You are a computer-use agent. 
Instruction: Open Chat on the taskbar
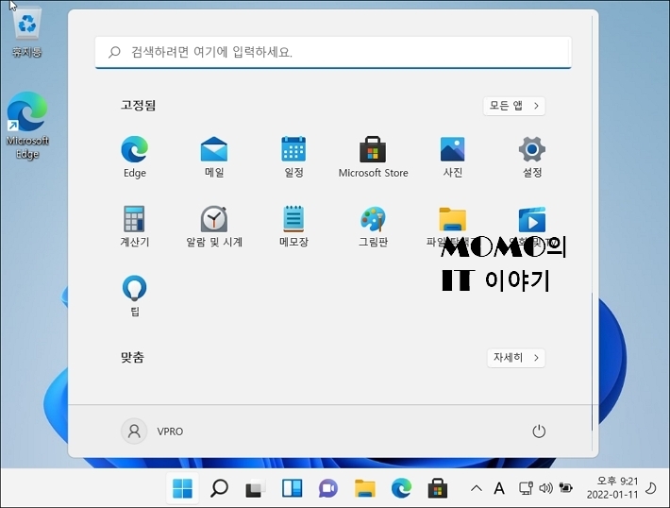pos(328,488)
